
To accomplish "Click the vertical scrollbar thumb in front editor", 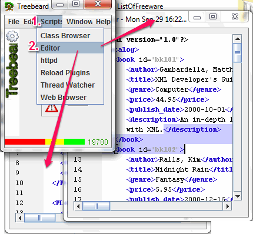I will pos(238,53).
